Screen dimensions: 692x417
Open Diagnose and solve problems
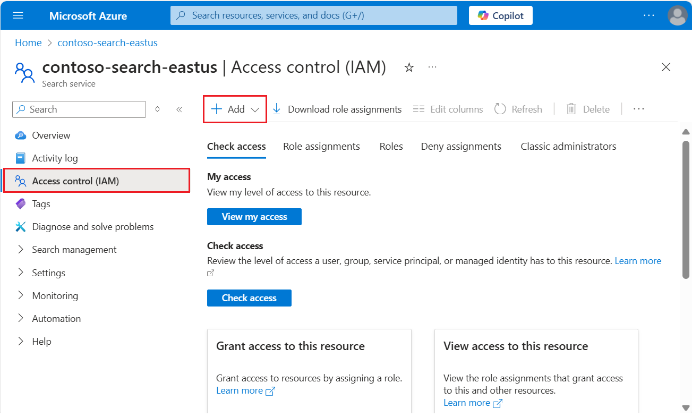click(x=91, y=226)
